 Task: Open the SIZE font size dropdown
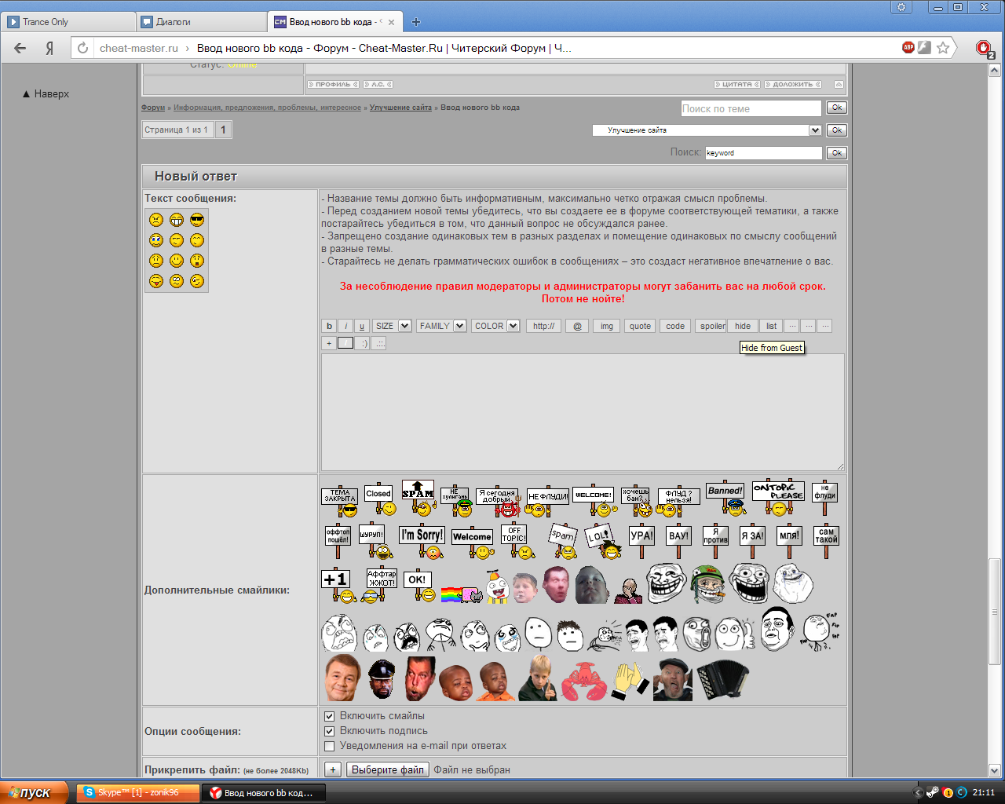coord(393,326)
